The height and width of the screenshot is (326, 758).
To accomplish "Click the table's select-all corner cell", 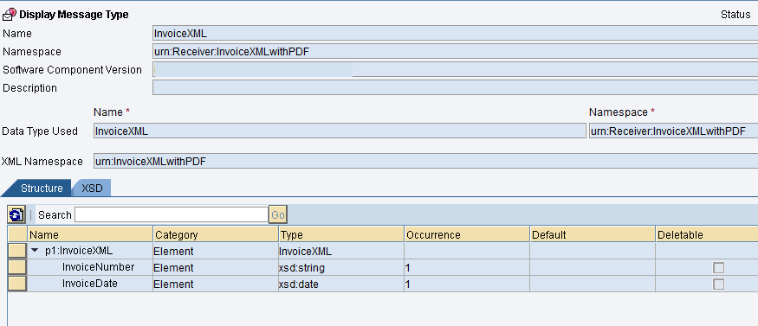I will [18, 235].
